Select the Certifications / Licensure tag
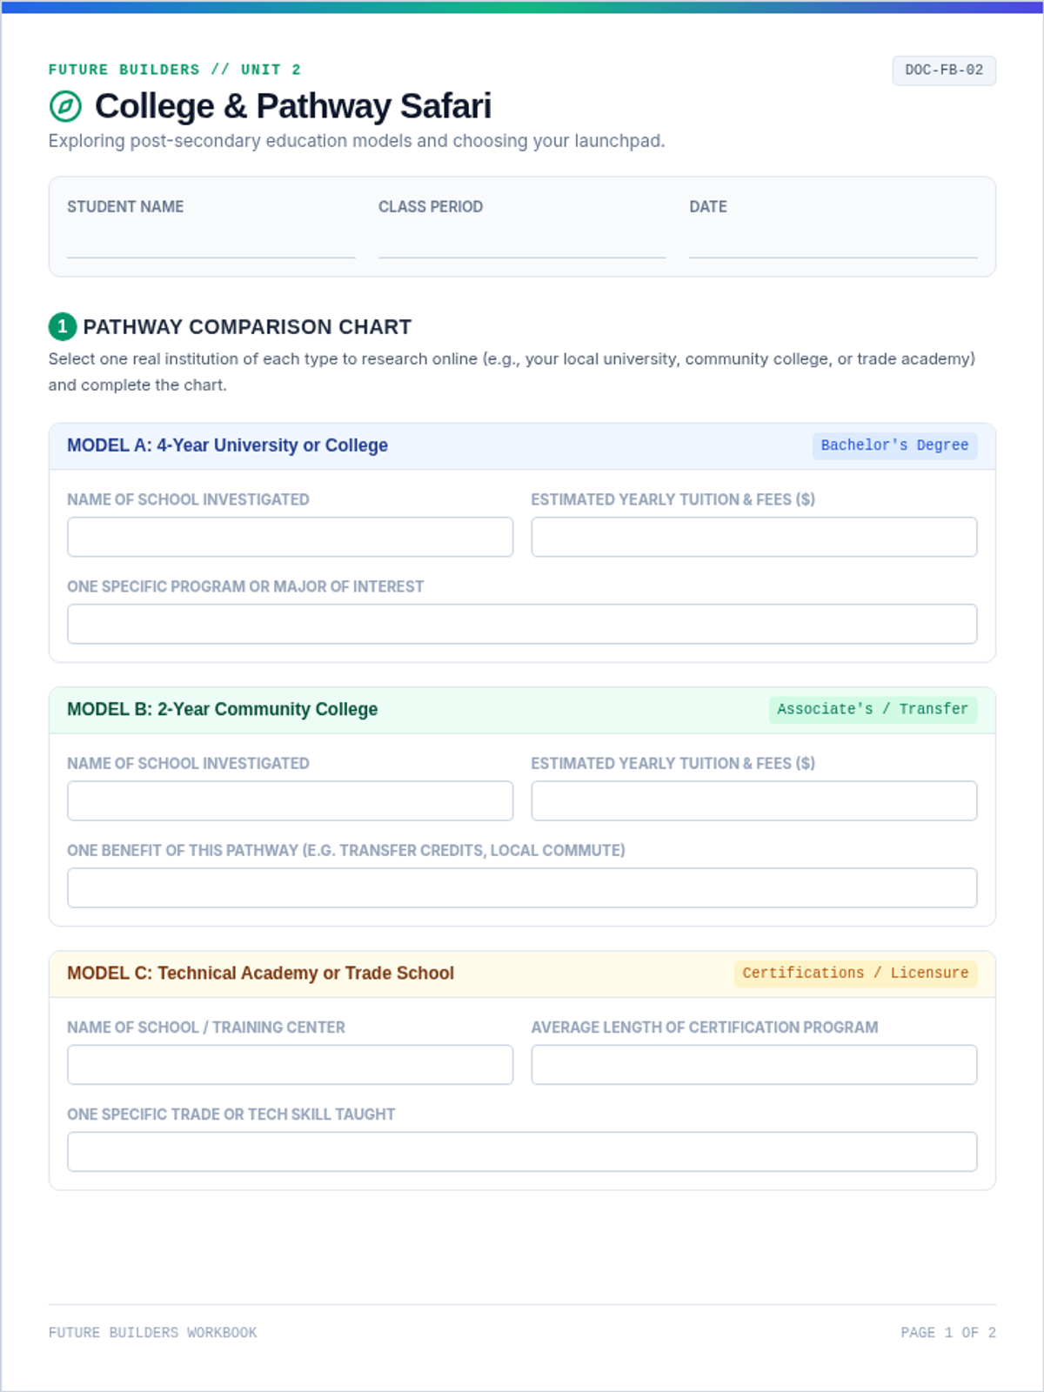The width and height of the screenshot is (1044, 1392). [855, 973]
